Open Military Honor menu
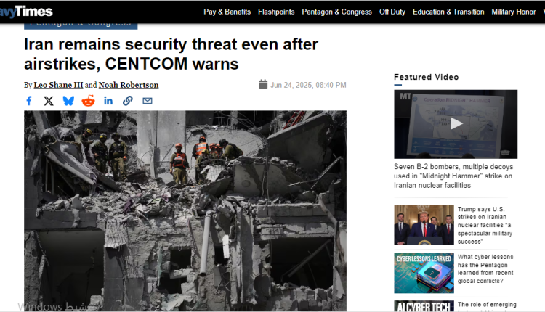Image resolution: width=545 pixels, height=312 pixels. [513, 12]
